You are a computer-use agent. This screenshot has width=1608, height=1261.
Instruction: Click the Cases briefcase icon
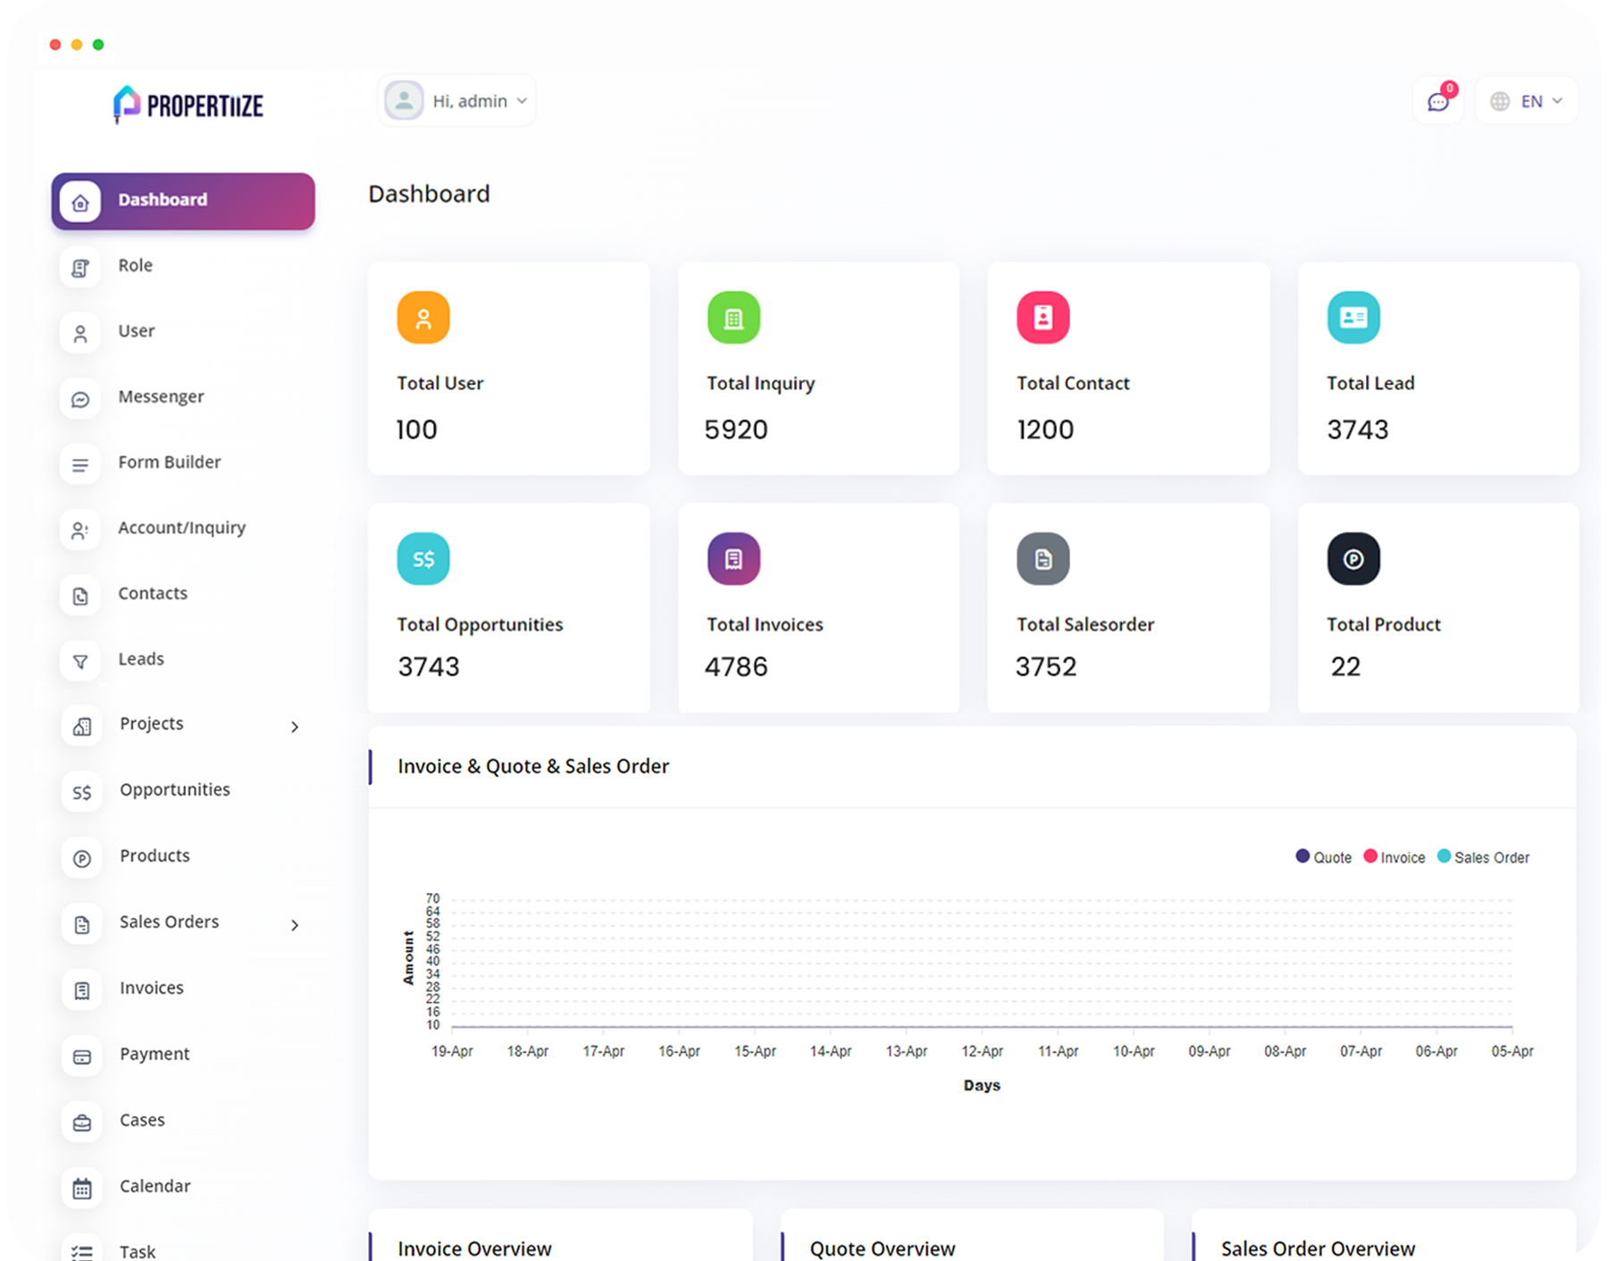(82, 1123)
